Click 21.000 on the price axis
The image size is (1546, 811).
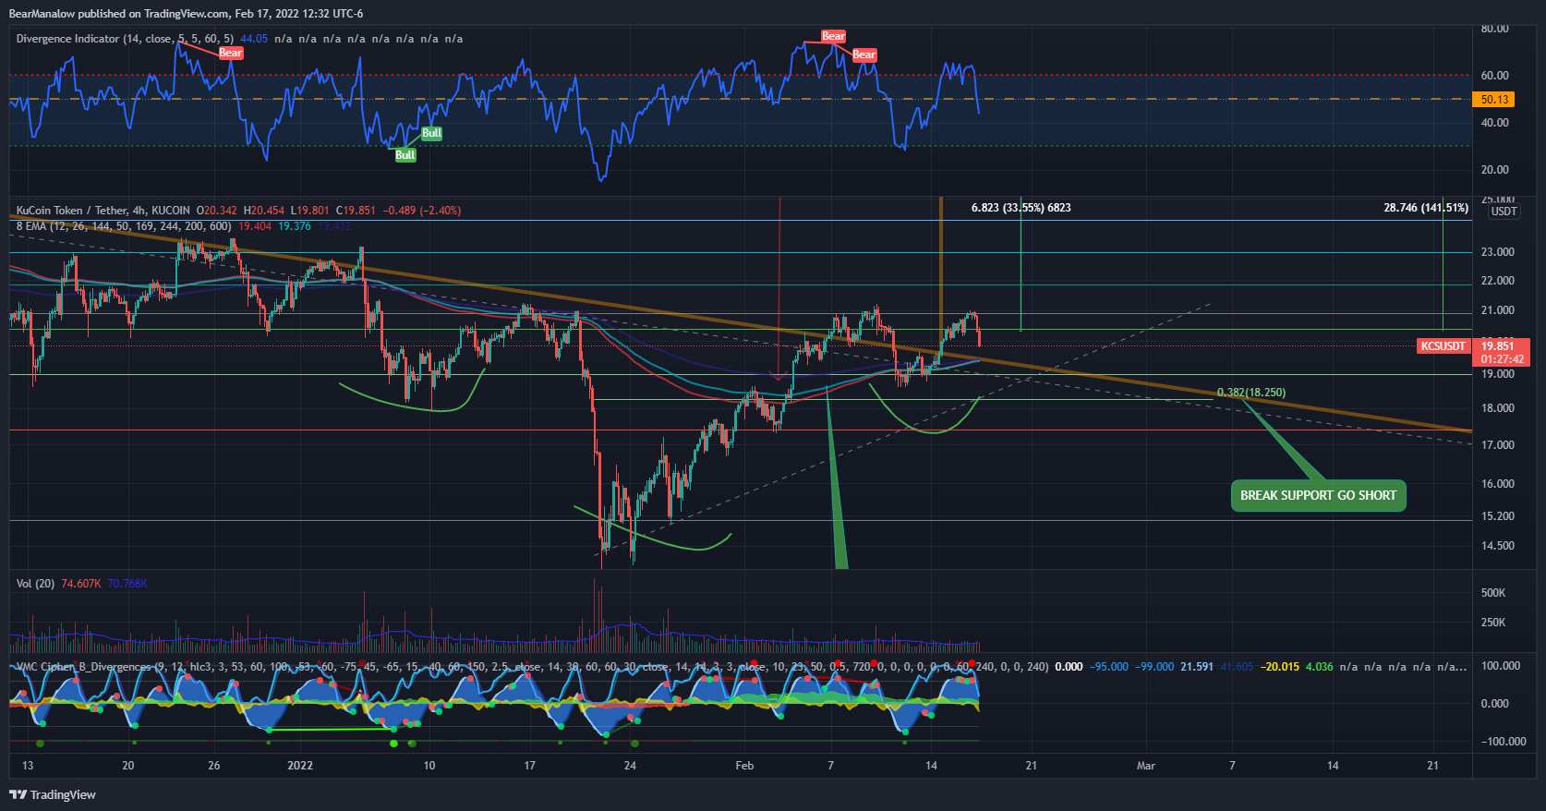(1497, 310)
